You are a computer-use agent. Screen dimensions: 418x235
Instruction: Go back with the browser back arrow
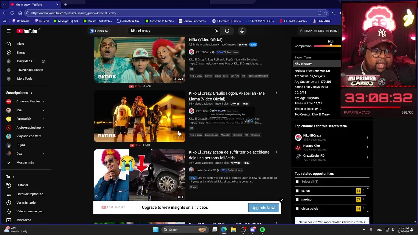[x=4, y=13]
